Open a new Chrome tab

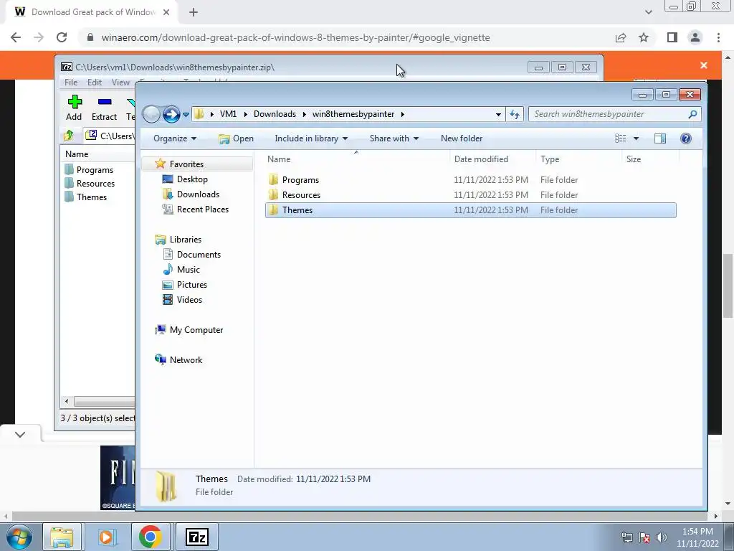pyautogui.click(x=194, y=12)
